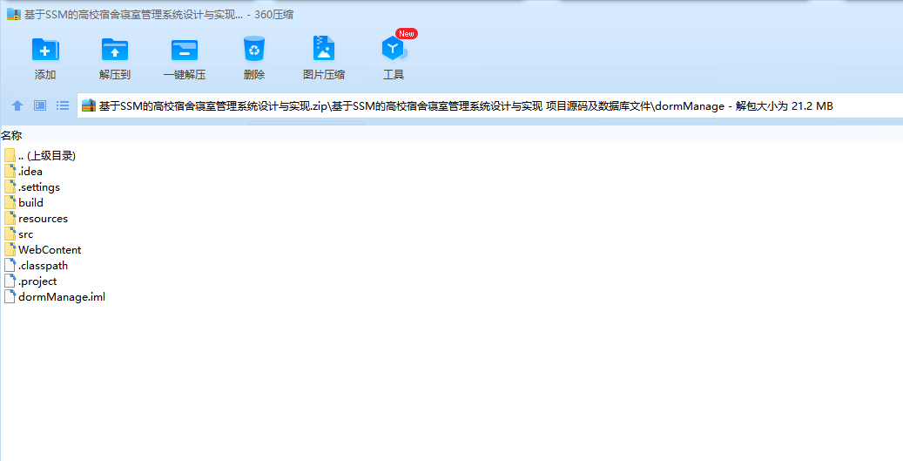Click the 解压到 toolbar label
This screenshot has height=461, width=903.
point(115,74)
